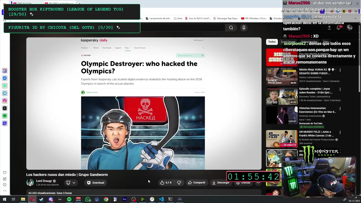Open Voicemeeter from the taskbar

[78, 199]
